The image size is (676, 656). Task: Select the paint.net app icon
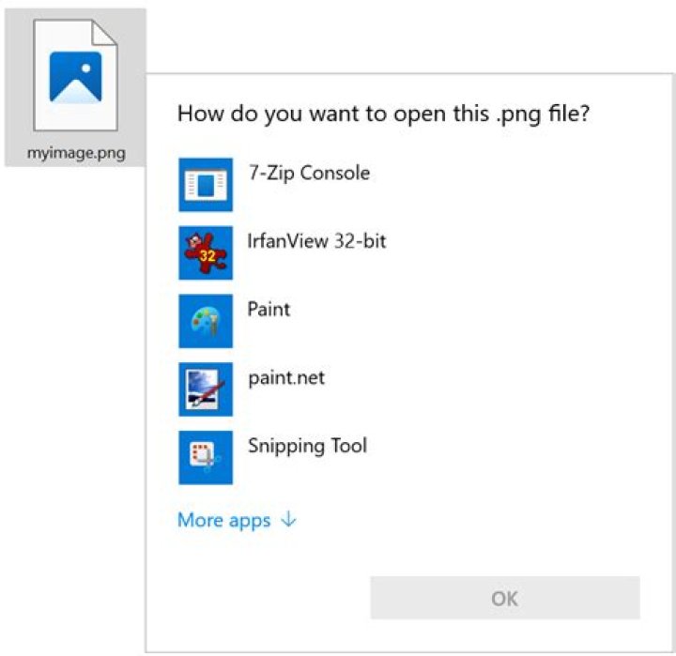(206, 389)
